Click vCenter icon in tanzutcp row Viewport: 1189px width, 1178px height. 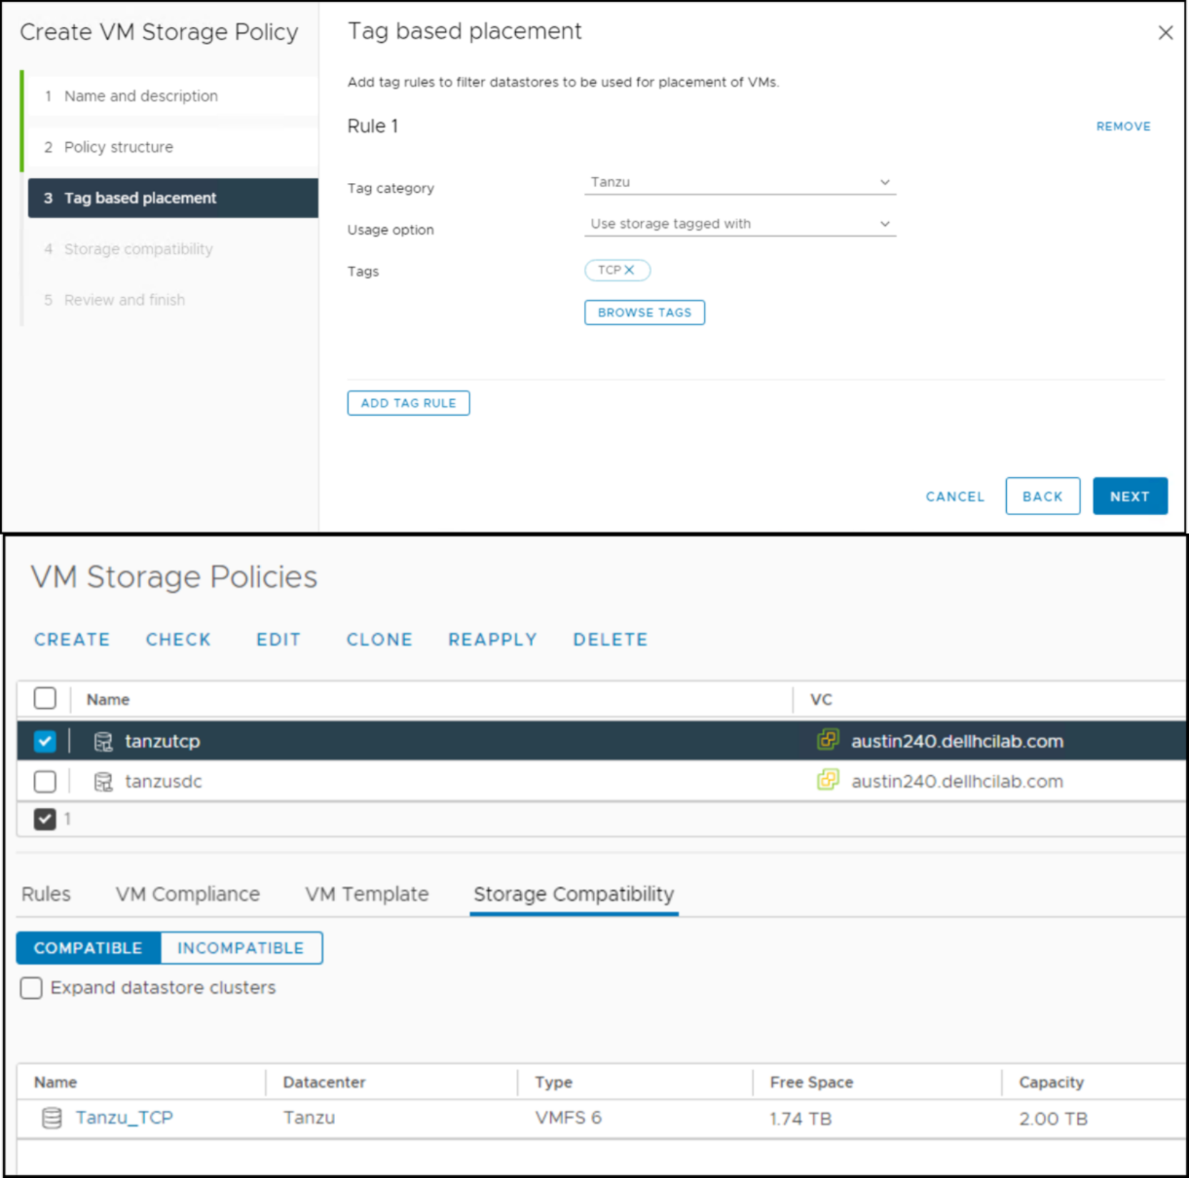tap(827, 739)
